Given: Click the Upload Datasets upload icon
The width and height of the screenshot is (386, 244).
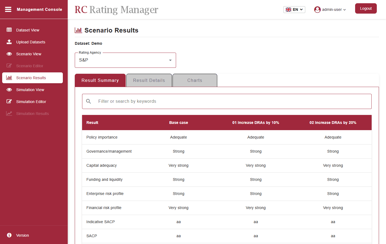Looking at the screenshot, I should click(9, 42).
